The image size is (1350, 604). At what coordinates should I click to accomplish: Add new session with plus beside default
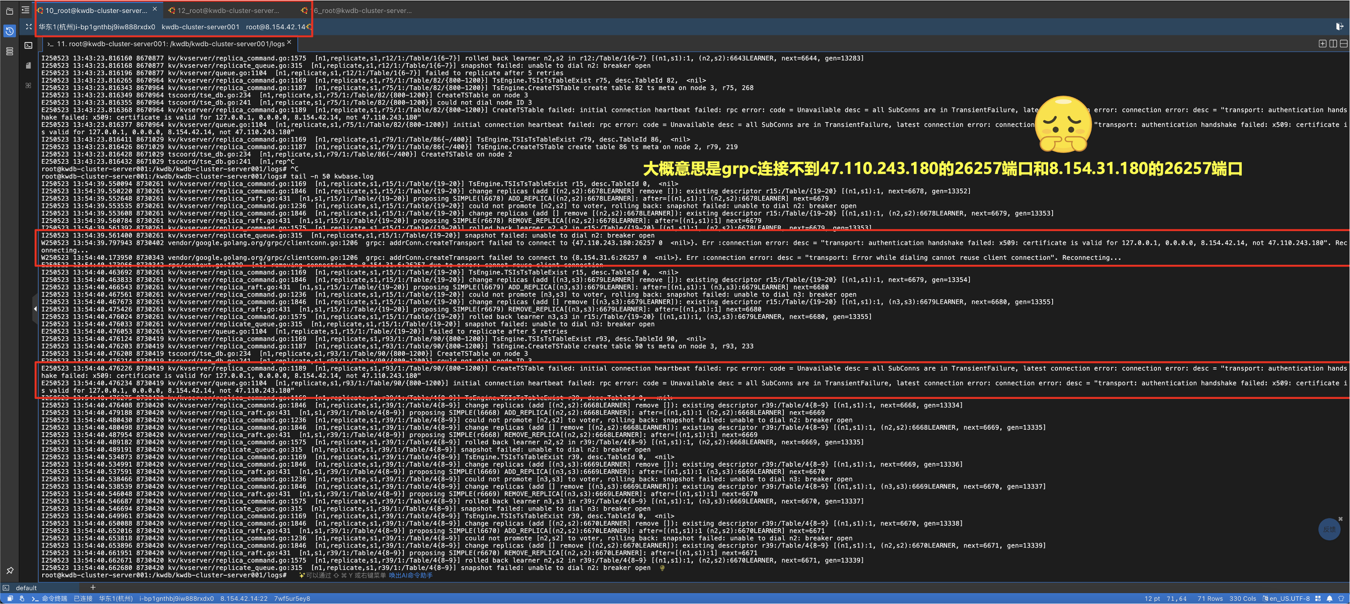[x=93, y=587]
